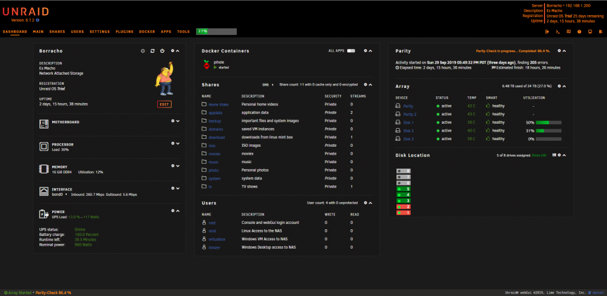Click the Power section gear icon
Image resolution: width=607 pixels, height=296 pixels.
click(x=173, y=211)
